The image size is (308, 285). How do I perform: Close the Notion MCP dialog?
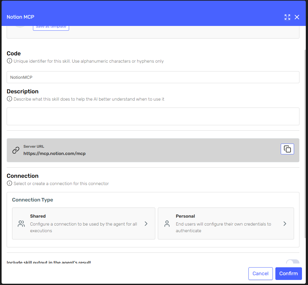click(297, 17)
